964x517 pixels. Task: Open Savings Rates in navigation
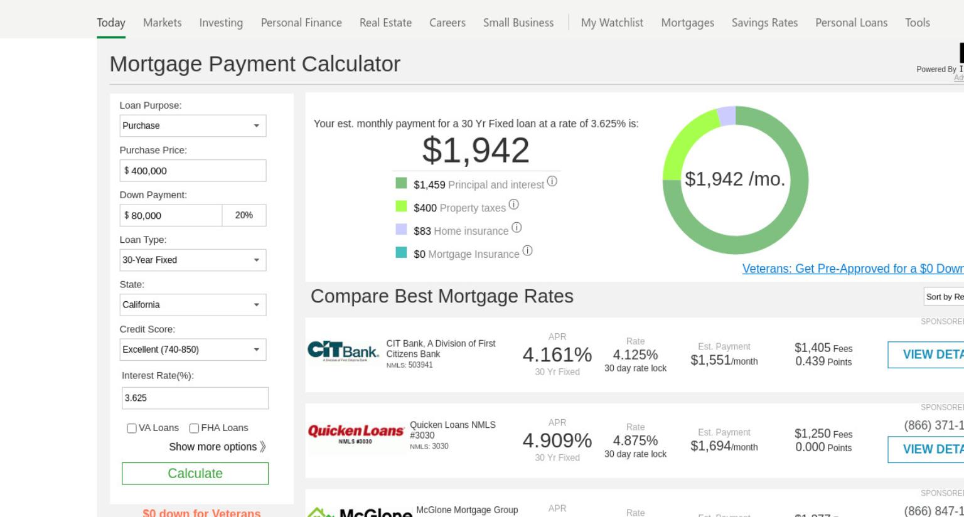pos(764,23)
